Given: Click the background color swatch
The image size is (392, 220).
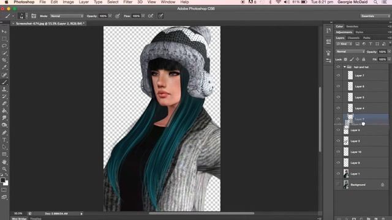Looking at the screenshot, I should [x=6, y=183].
